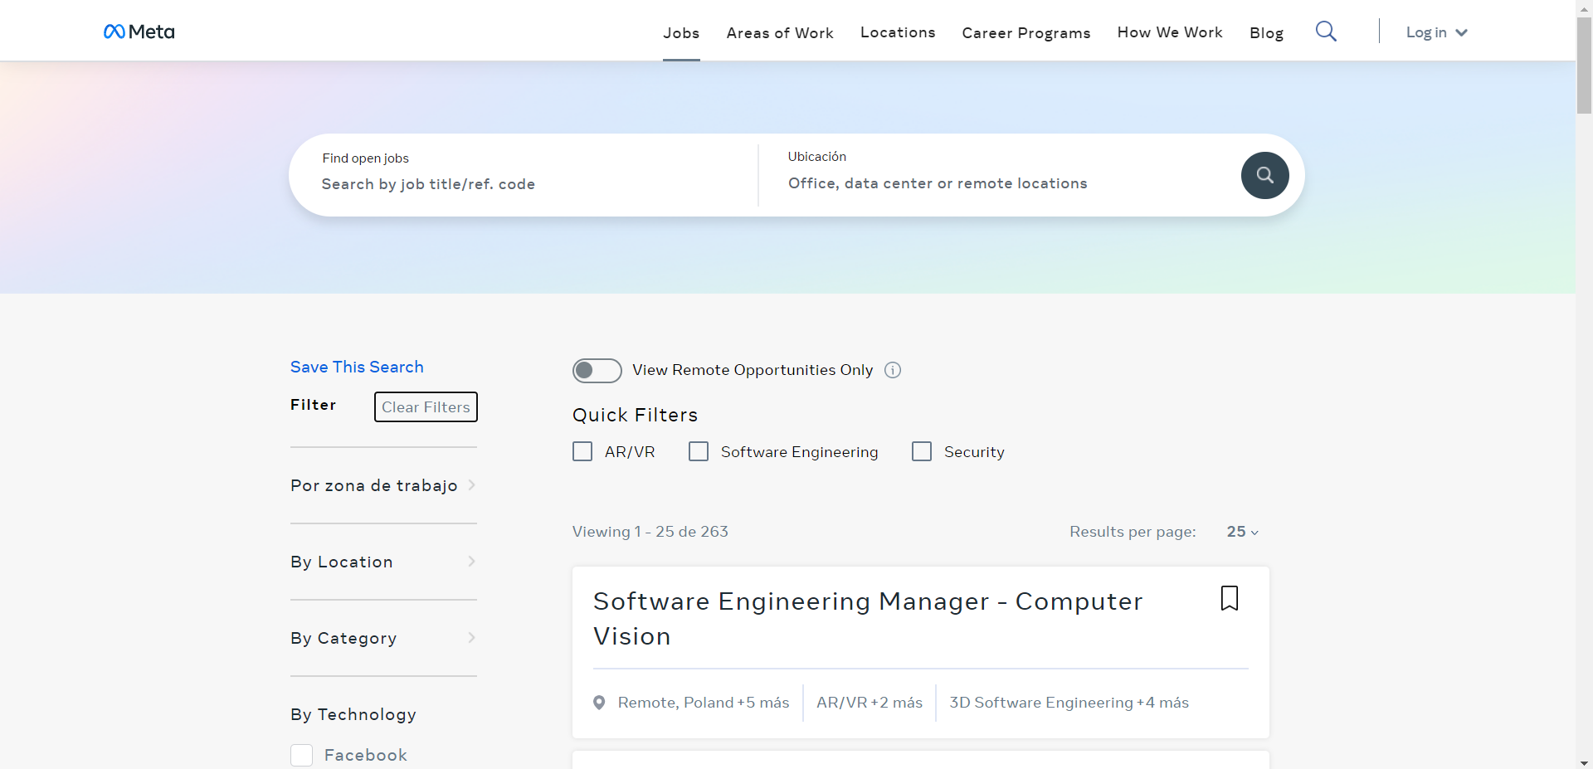
Task: Click location pin icon on job card
Action: click(599, 703)
